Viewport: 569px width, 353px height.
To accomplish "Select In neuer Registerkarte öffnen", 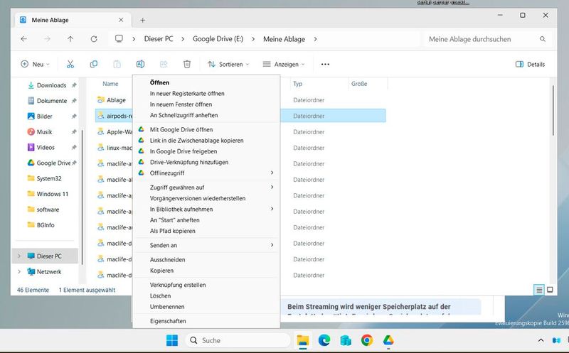I will click(206, 94).
